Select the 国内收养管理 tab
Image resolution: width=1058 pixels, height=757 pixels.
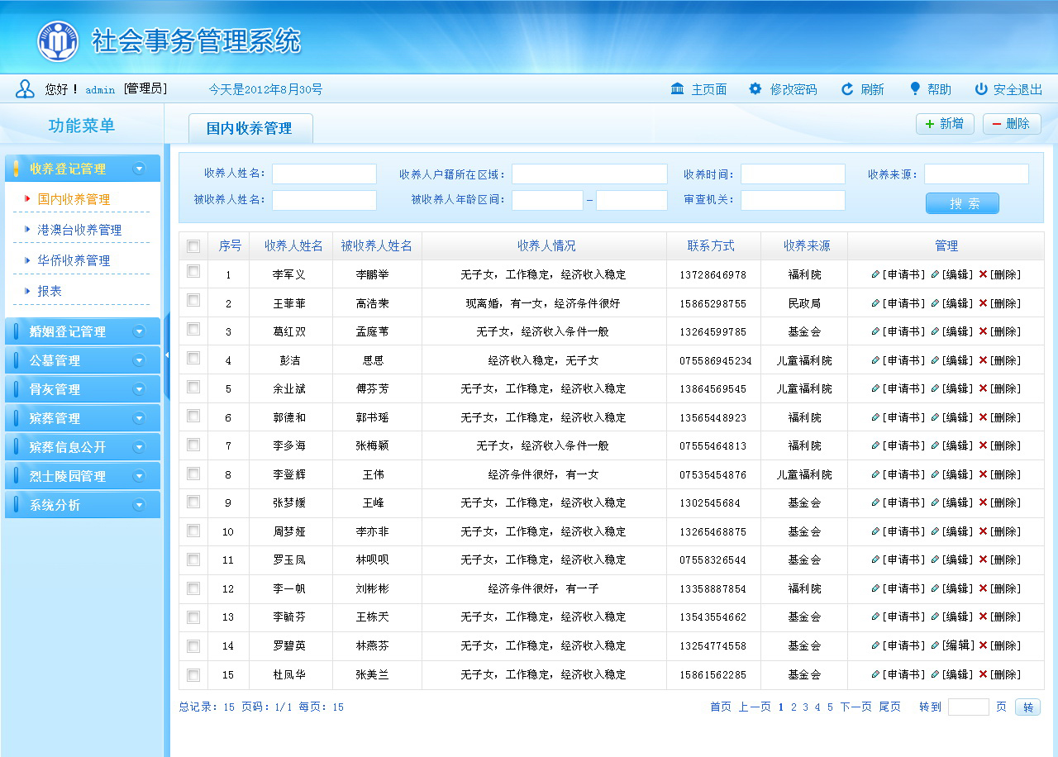tap(250, 128)
